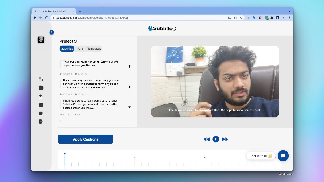This screenshot has width=324, height=182.
Task: Edit the 'And if you want to learn' subtitle text
Action: click(x=90, y=104)
